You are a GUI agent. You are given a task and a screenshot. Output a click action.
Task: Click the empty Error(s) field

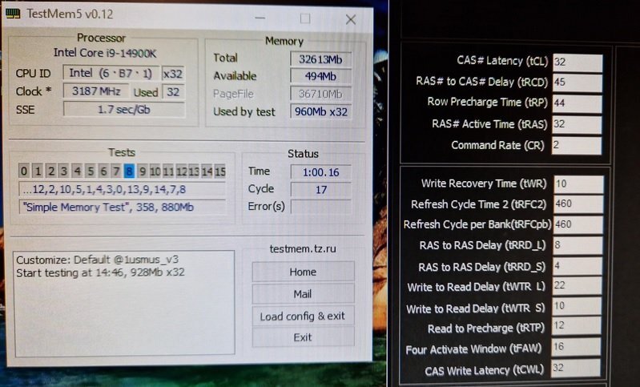[x=321, y=207]
